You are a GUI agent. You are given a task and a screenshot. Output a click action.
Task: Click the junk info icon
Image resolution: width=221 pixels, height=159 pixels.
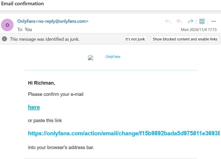coord(4,39)
